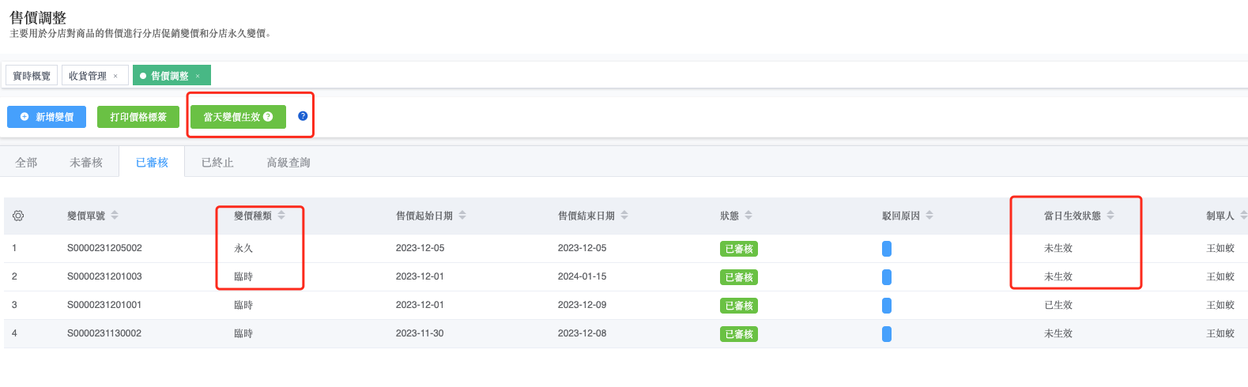Sort by 狀態 column
1248x387 pixels.
pyautogui.click(x=748, y=216)
